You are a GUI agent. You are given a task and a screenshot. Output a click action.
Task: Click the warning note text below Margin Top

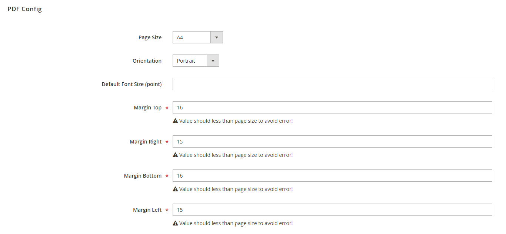click(x=236, y=121)
